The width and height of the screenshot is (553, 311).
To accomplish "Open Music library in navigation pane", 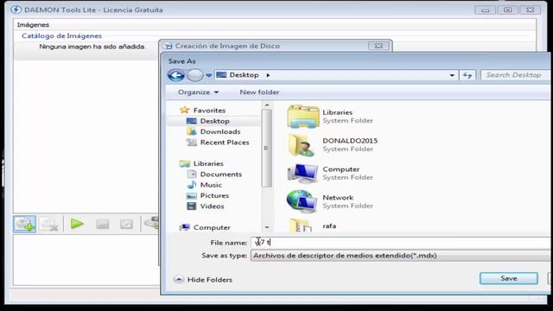I will click(x=211, y=185).
